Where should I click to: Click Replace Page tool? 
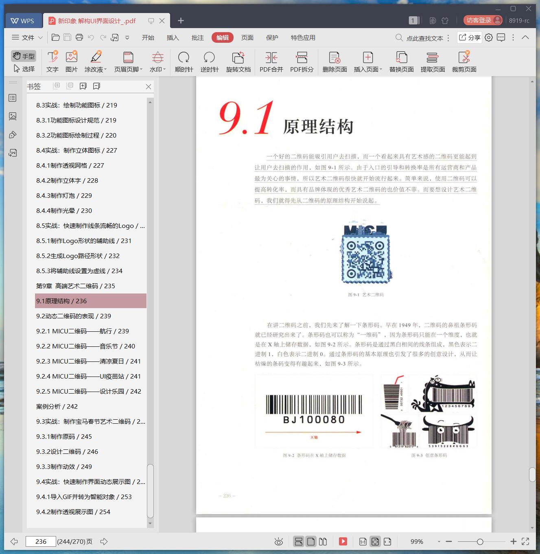(x=402, y=62)
